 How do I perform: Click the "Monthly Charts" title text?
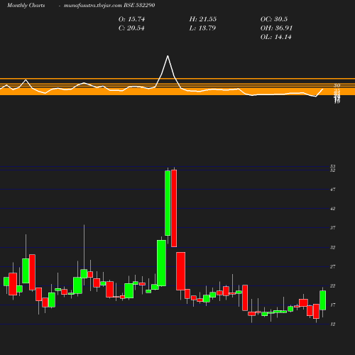[26, 5]
